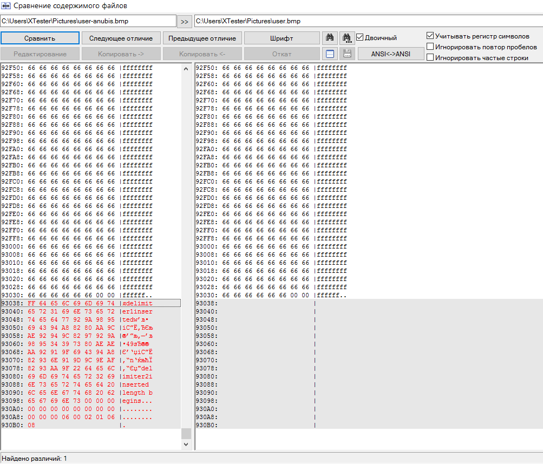The width and height of the screenshot is (543, 464).
Task: Click the binoculars search icon
Action: [330, 38]
